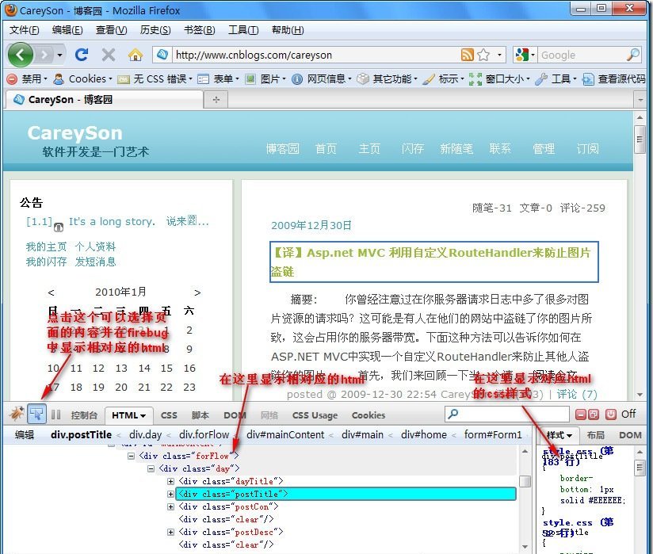Open the 图片 (Images) toolbar menu
Viewport: 653px width, 554px height.
tap(265, 78)
